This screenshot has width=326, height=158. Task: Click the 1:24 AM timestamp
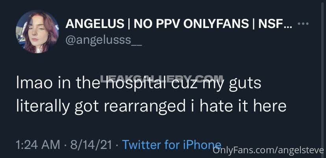click(38, 145)
